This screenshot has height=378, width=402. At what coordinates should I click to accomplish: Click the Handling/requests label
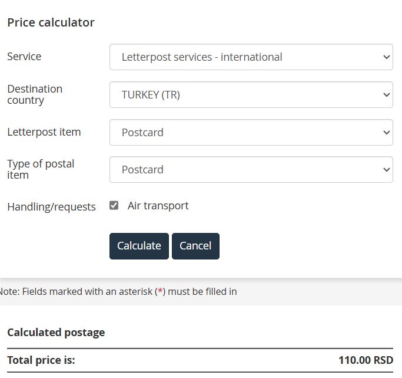(x=51, y=207)
